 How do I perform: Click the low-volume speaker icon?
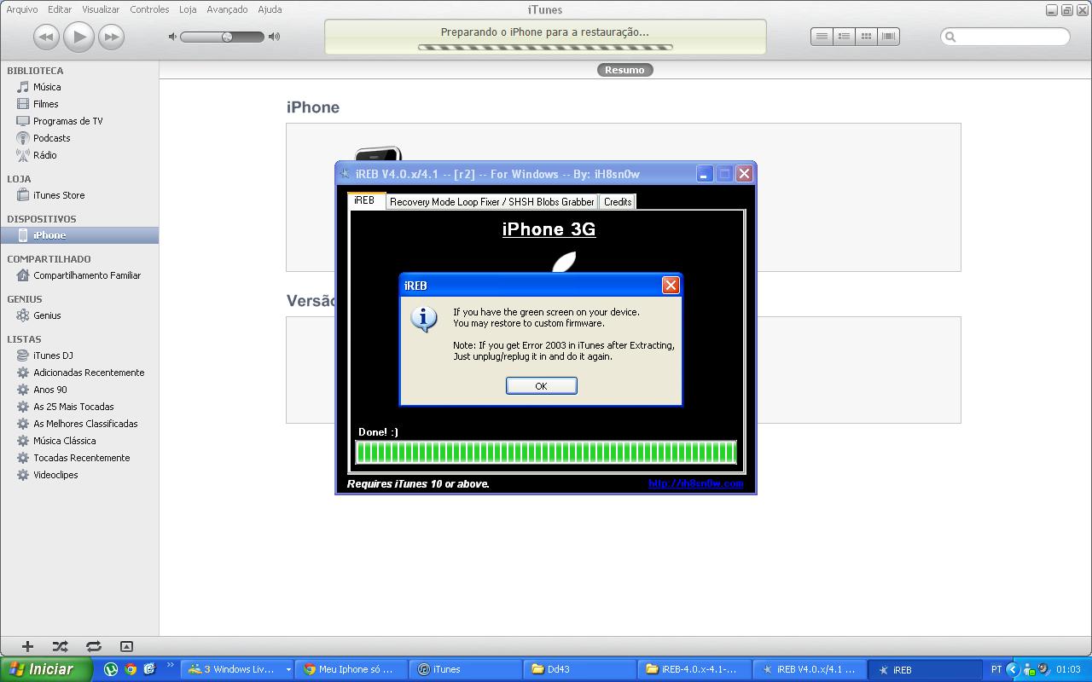(x=172, y=37)
